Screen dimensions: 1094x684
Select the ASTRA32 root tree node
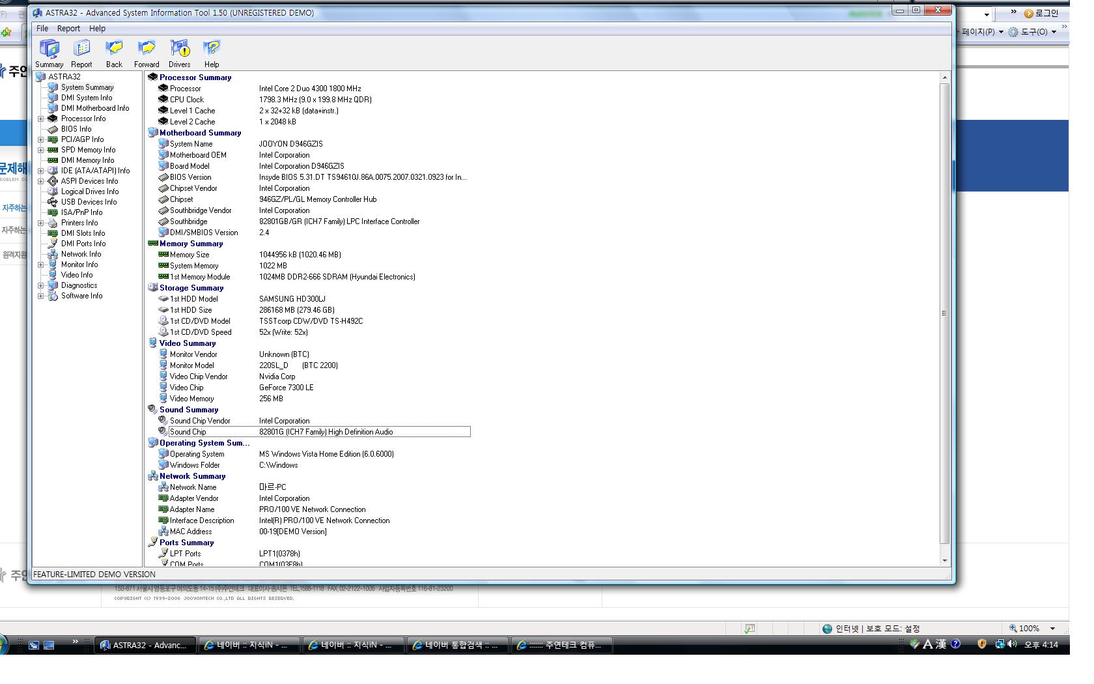64,77
